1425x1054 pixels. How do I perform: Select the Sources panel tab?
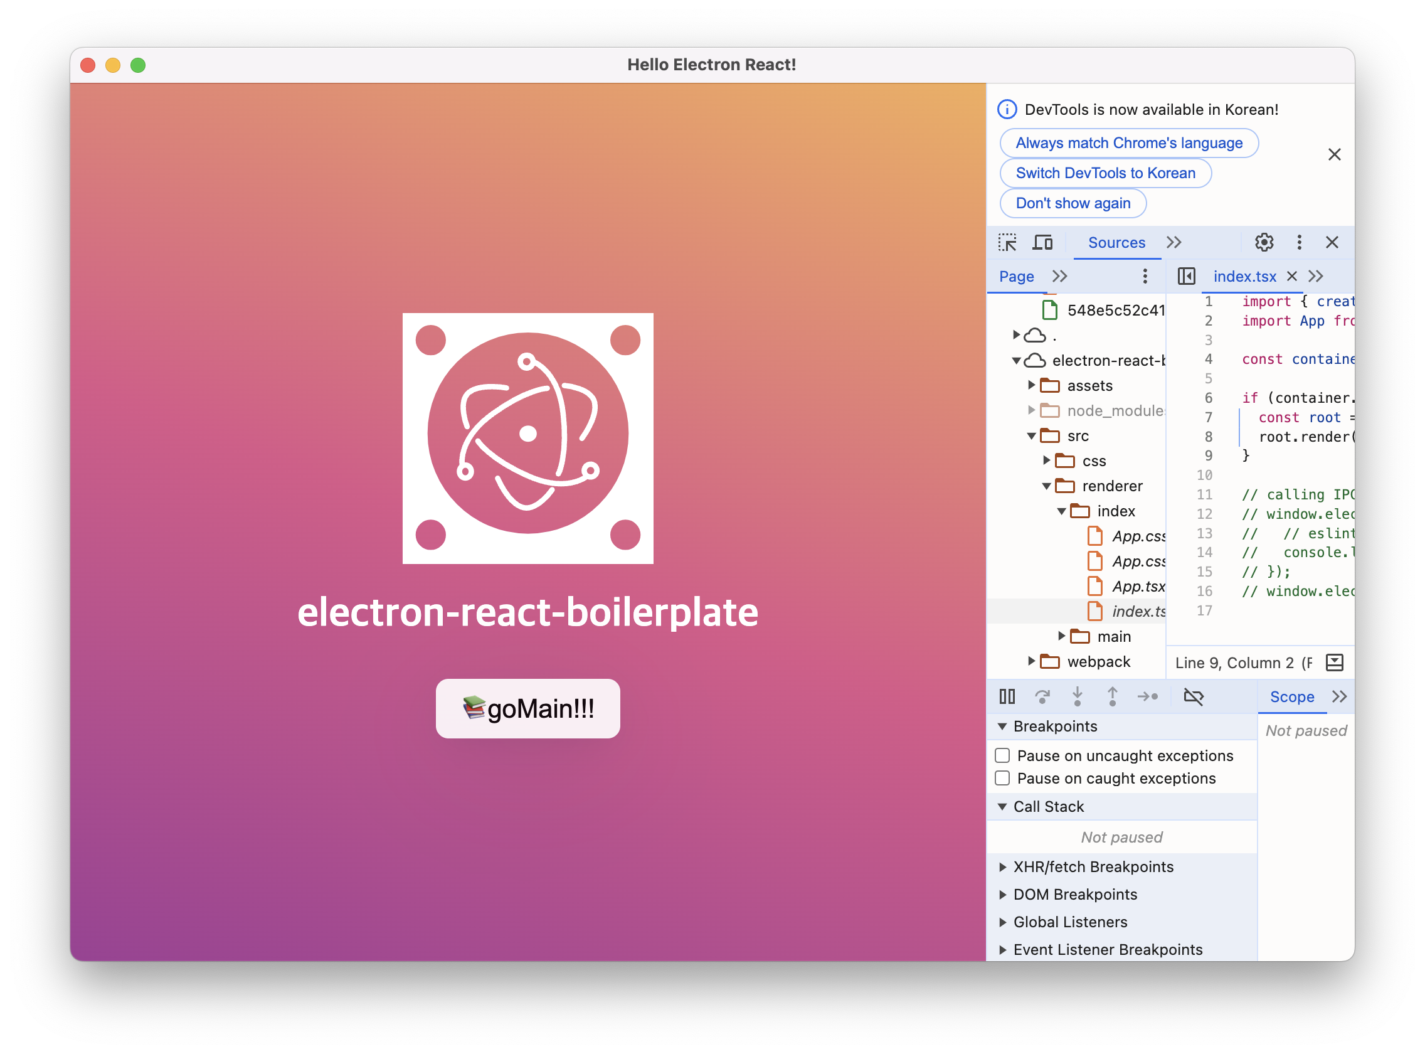coord(1116,242)
